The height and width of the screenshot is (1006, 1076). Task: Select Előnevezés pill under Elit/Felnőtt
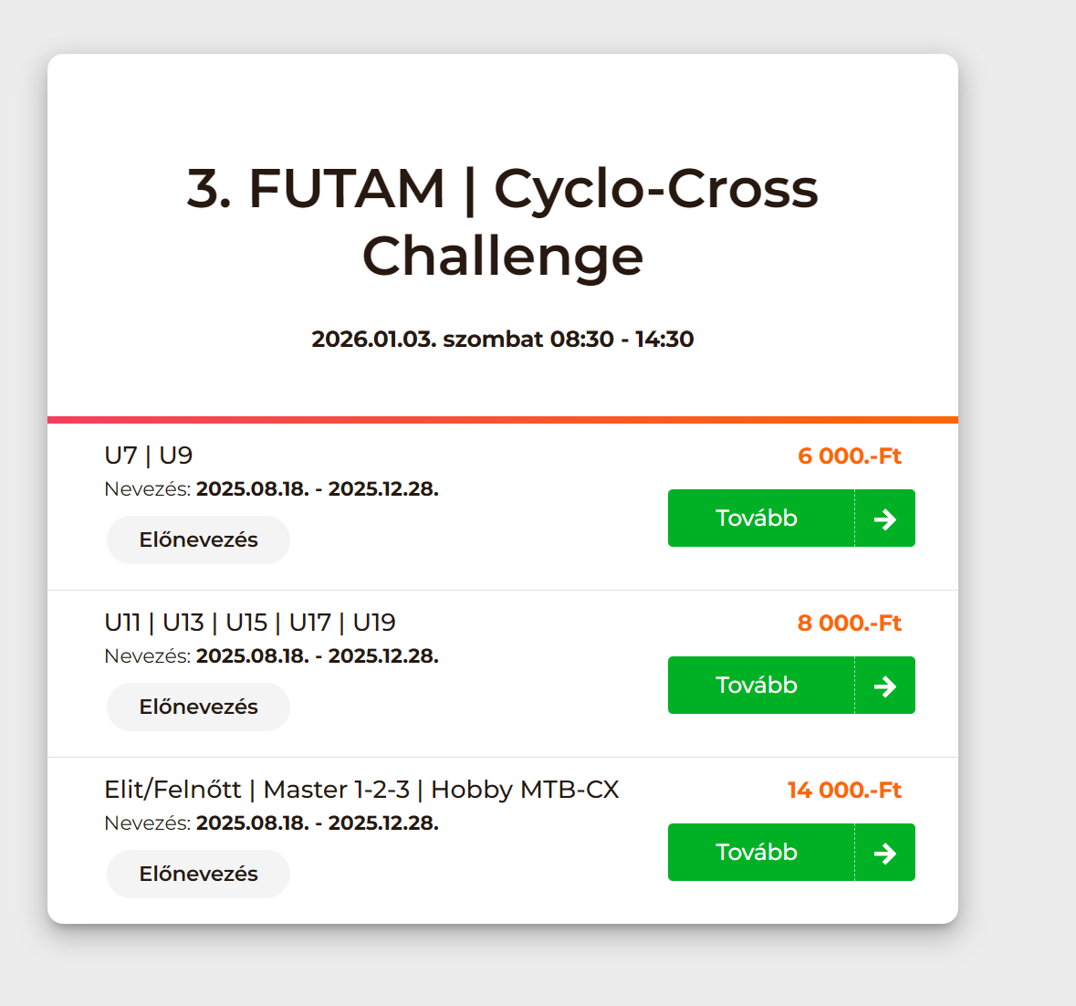198,874
